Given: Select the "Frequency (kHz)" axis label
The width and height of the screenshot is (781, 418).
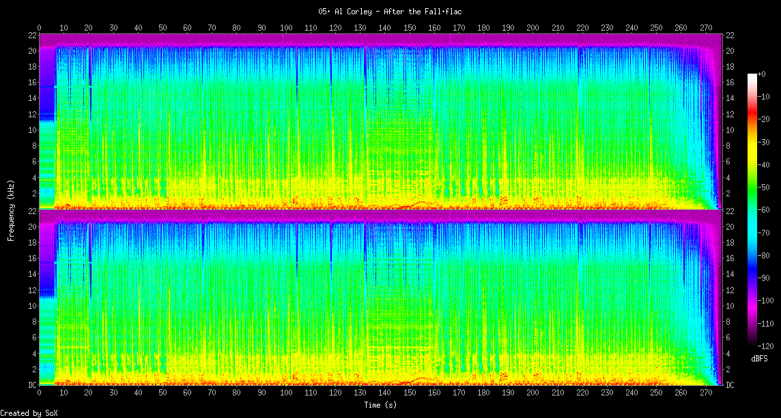Looking at the screenshot, I should 11,209.
